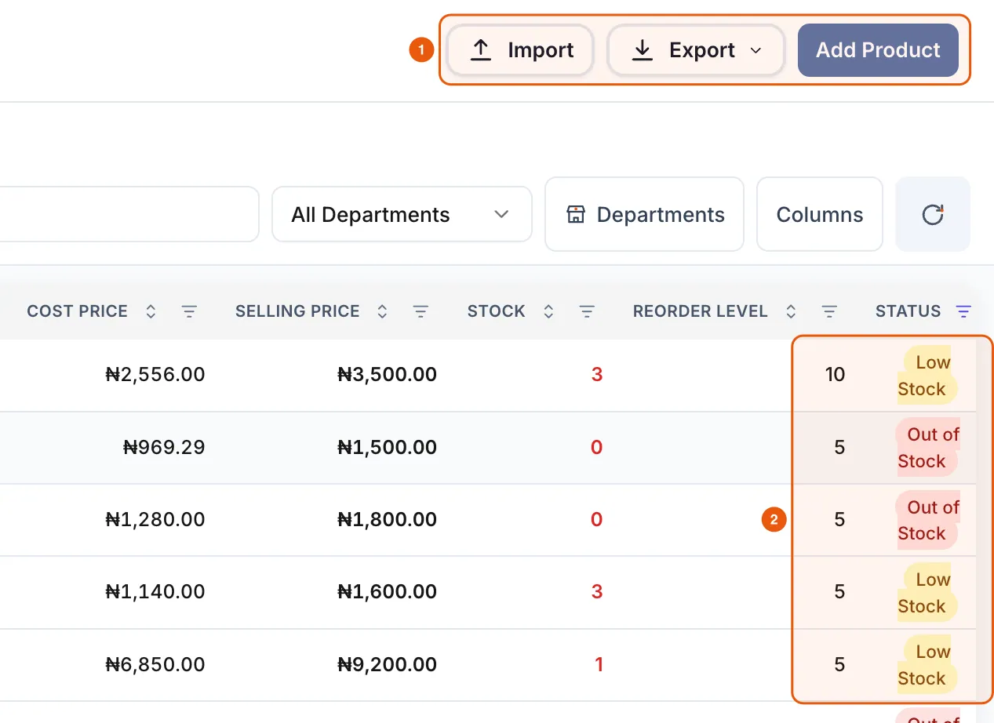Sort by the COST PRICE sort arrows
Viewport: 994px width, 723px height.
coord(151,311)
